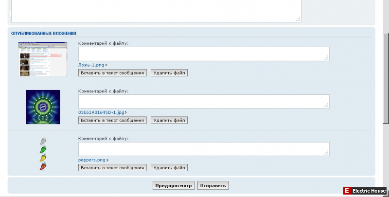Click the blue mandala image thumbnail

pos(43,107)
